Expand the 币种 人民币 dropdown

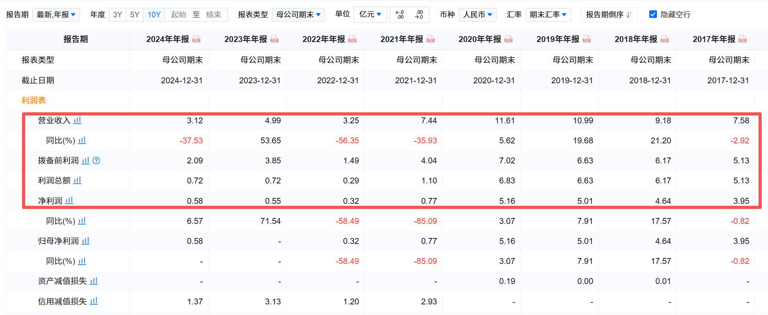478,15
